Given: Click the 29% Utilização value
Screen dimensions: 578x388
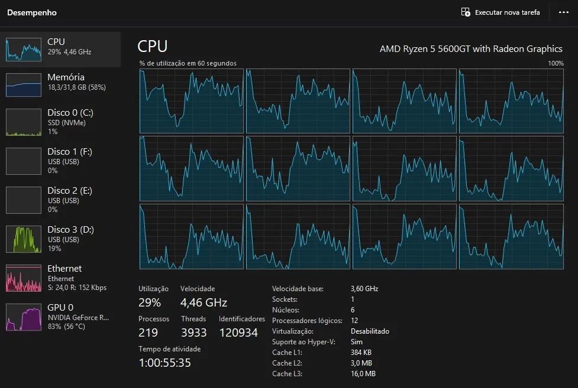Looking at the screenshot, I should coord(150,302).
